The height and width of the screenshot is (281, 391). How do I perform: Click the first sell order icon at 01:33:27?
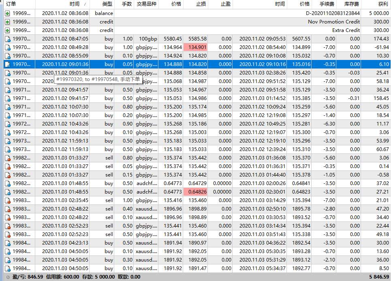7,158
